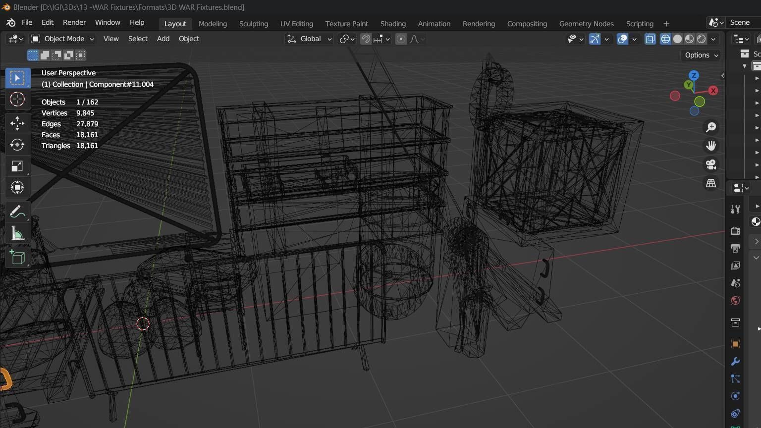
Task: Open the Render menu
Action: [x=74, y=23]
